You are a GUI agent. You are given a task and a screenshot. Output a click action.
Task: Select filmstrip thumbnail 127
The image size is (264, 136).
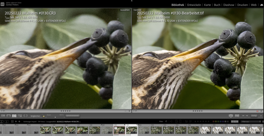pyautogui.click(x=82, y=130)
